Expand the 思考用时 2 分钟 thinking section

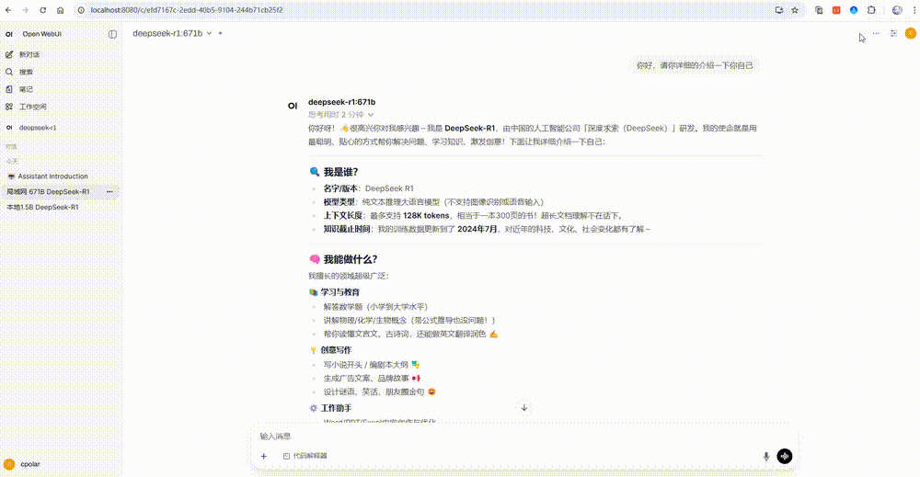341,115
